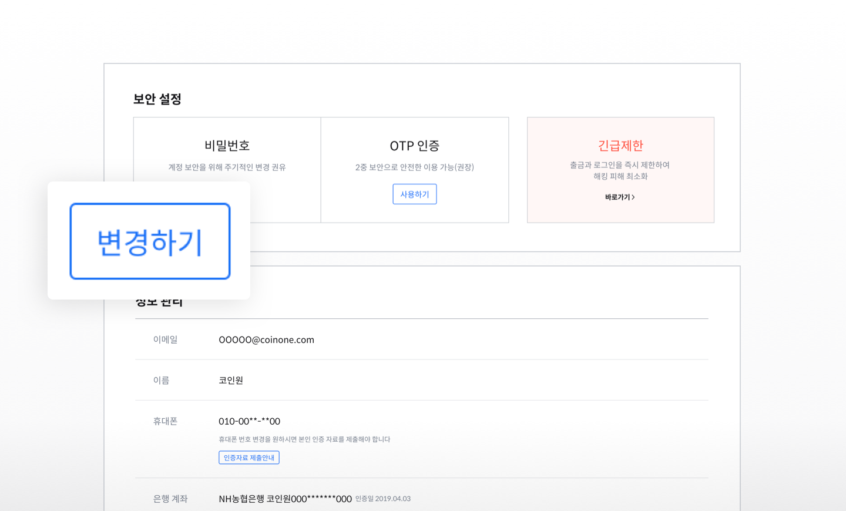
Task: Click the 보안 설정 section heading
Action: click(x=157, y=99)
